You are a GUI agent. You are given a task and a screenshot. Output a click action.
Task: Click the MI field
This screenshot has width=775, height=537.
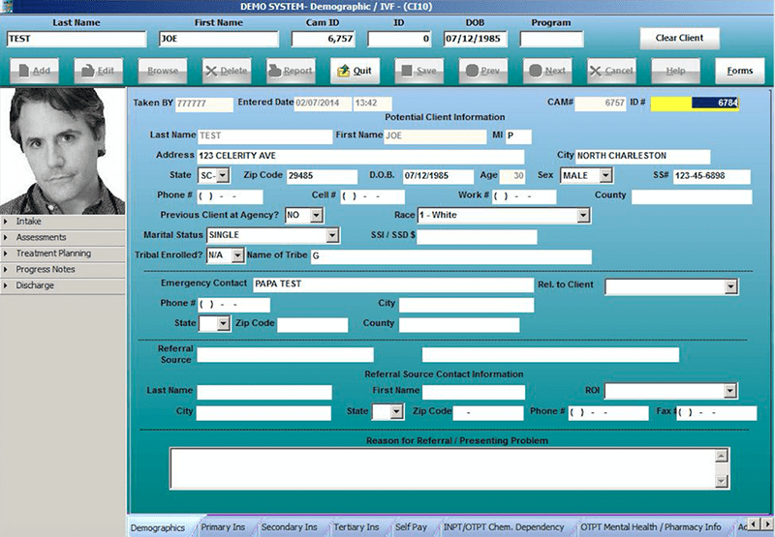(518, 135)
